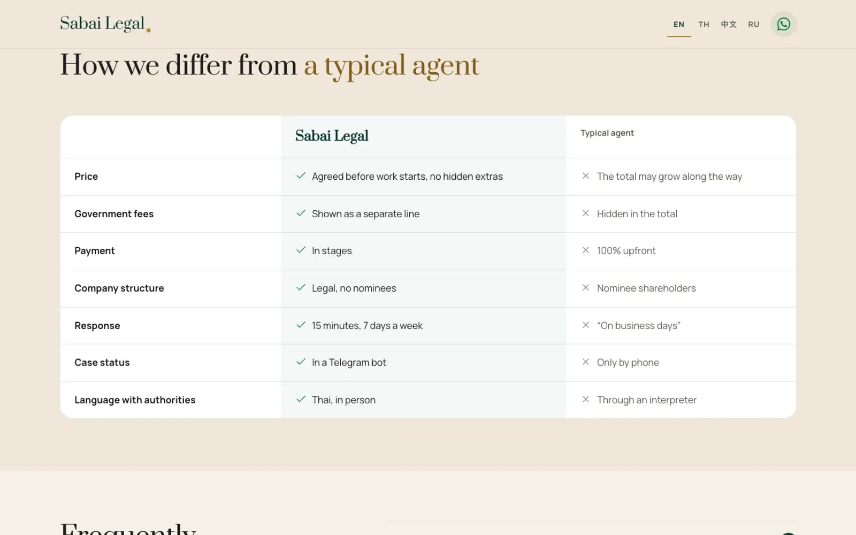Click 'Agreed before work starts, no hidden extras' text
This screenshot has width=856, height=535.
tap(407, 177)
